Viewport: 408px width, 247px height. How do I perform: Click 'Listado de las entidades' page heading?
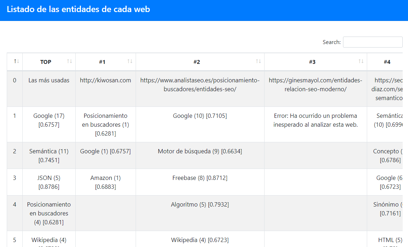click(x=78, y=9)
